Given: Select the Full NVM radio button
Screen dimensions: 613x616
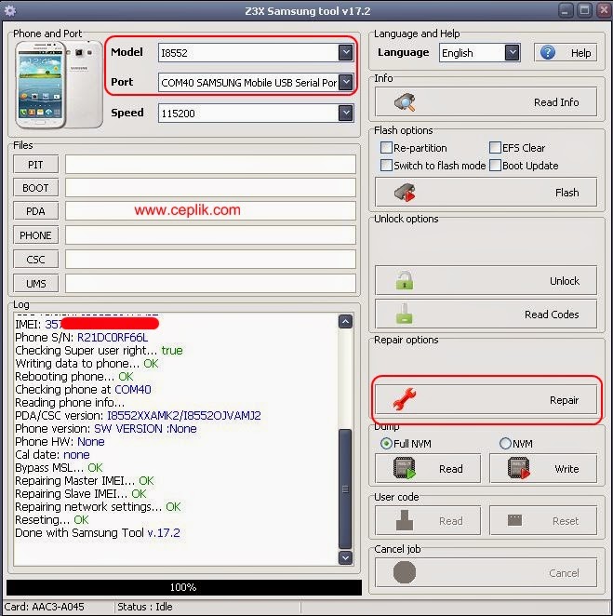Looking at the screenshot, I should coord(386,444).
